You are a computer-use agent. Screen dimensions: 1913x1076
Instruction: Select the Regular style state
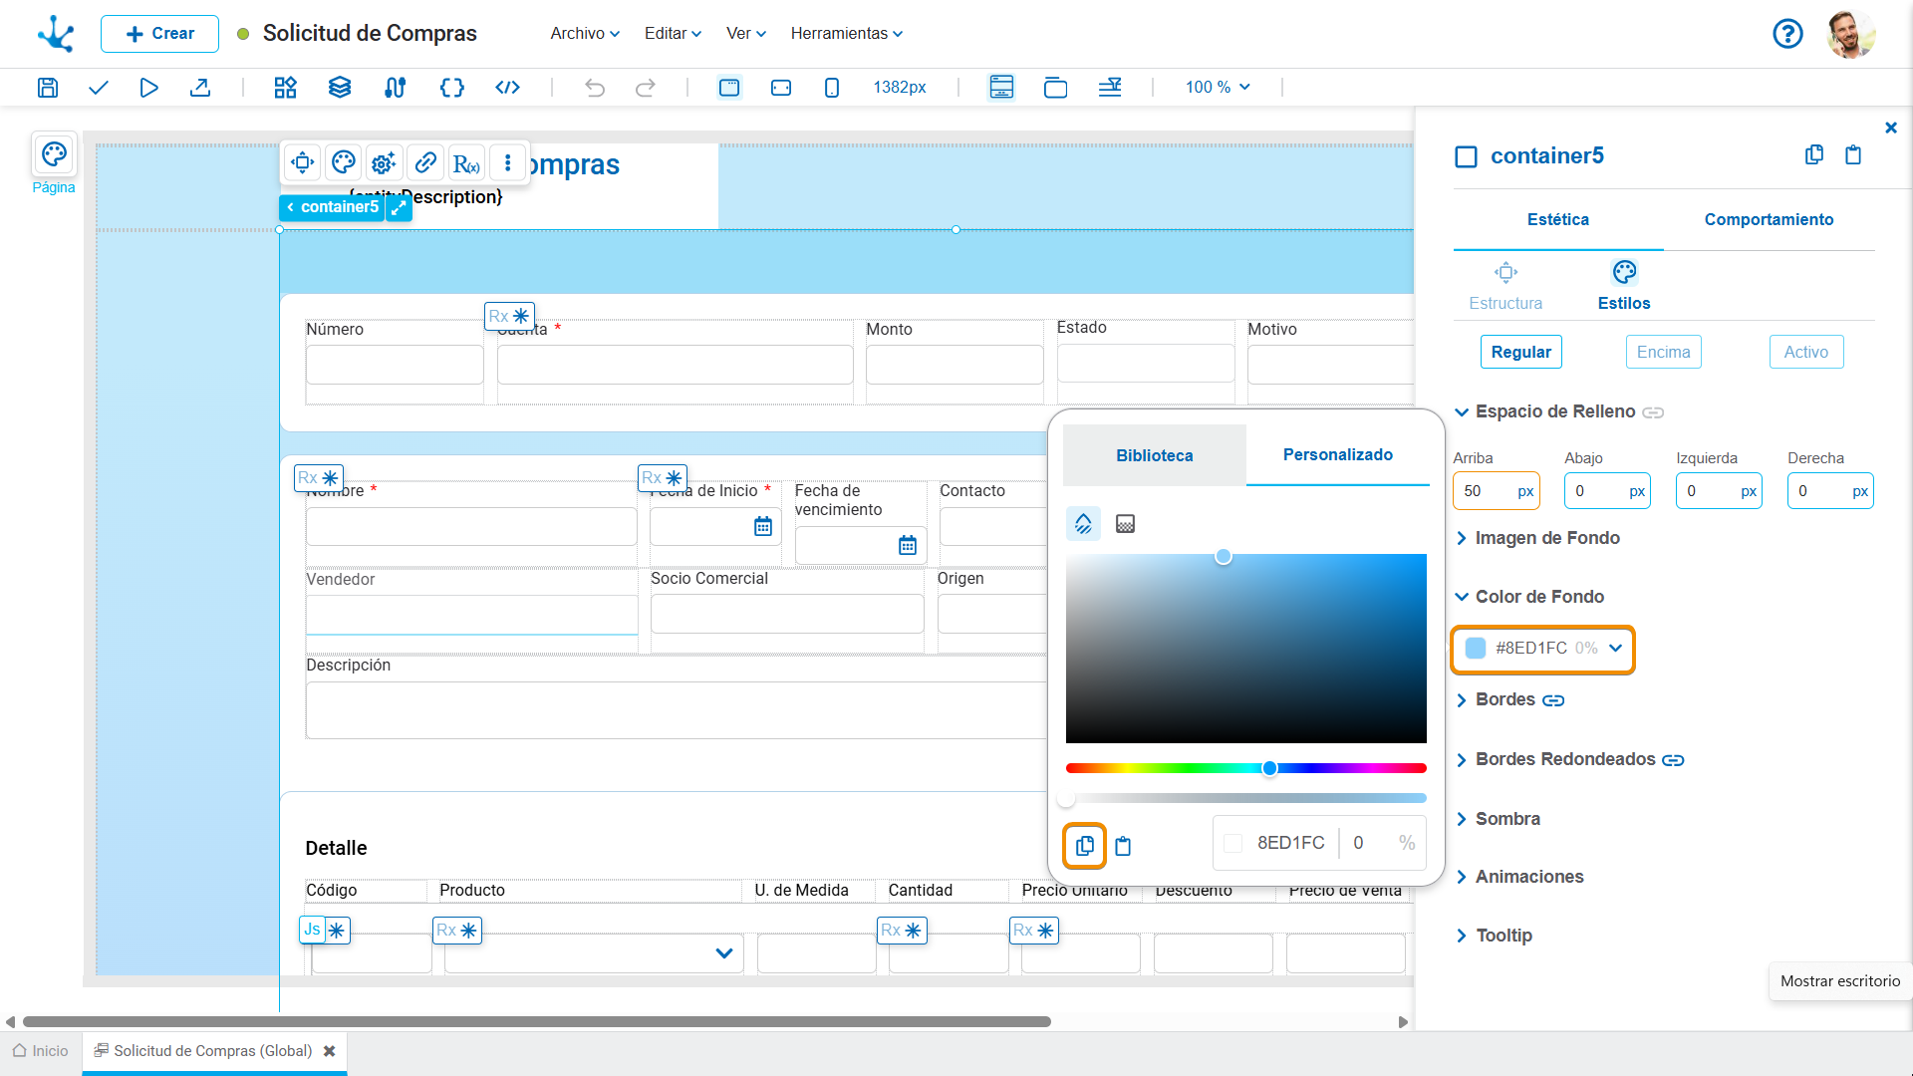coord(1520,352)
